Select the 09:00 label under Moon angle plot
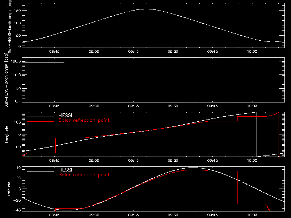This screenshot has width=291, height=218. point(94,106)
